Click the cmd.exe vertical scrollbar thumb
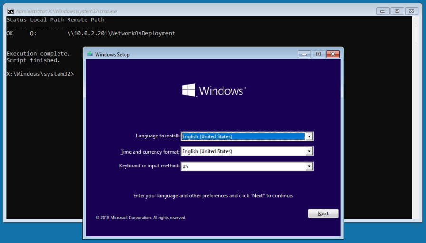Viewport: 426px width, 243px height. pyautogui.click(x=416, y=33)
